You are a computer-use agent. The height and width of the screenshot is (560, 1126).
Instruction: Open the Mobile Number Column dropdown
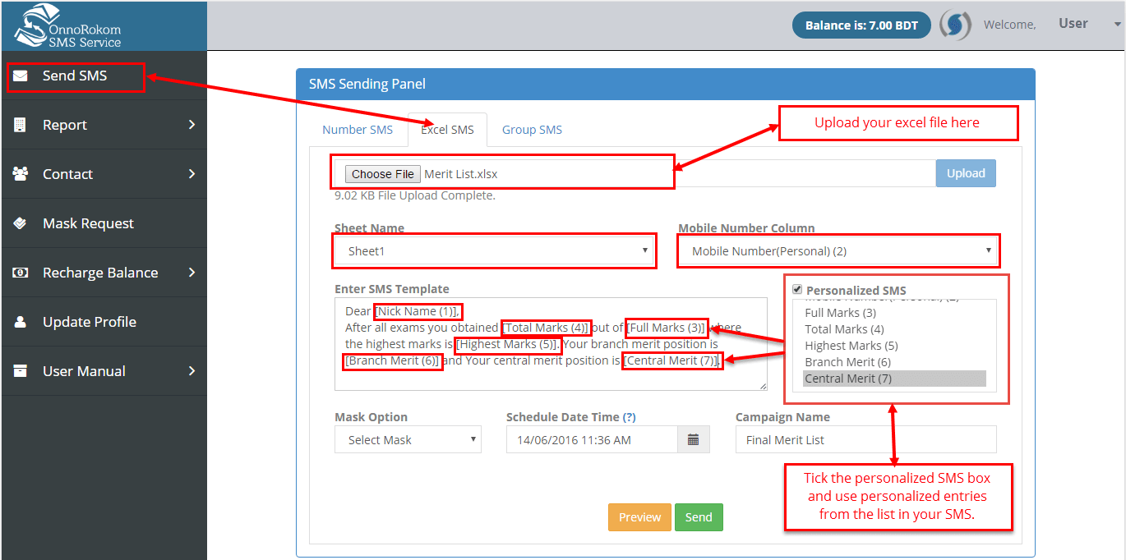(838, 250)
